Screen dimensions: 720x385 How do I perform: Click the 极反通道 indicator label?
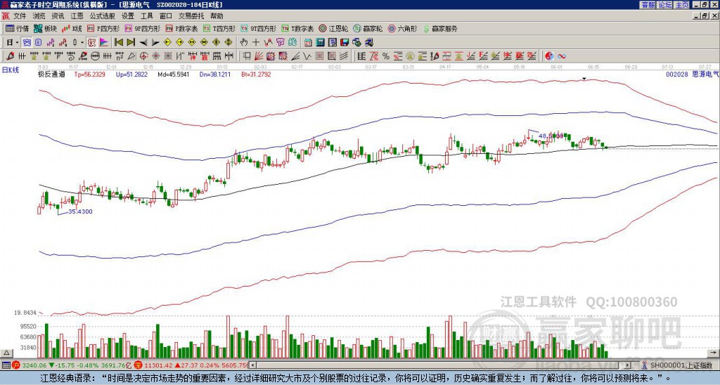[51, 74]
